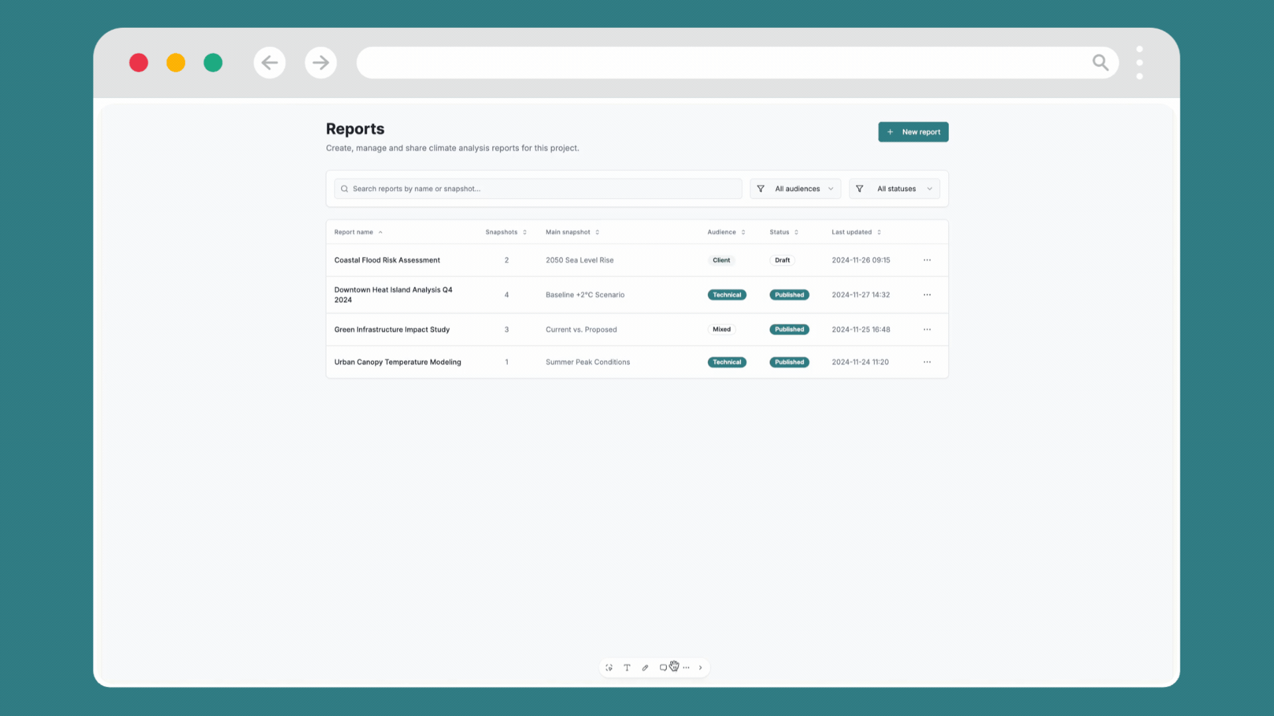Screen dimensions: 1274x716
Task: Click Published badge in Urban Canopy row
Action: 789,362
